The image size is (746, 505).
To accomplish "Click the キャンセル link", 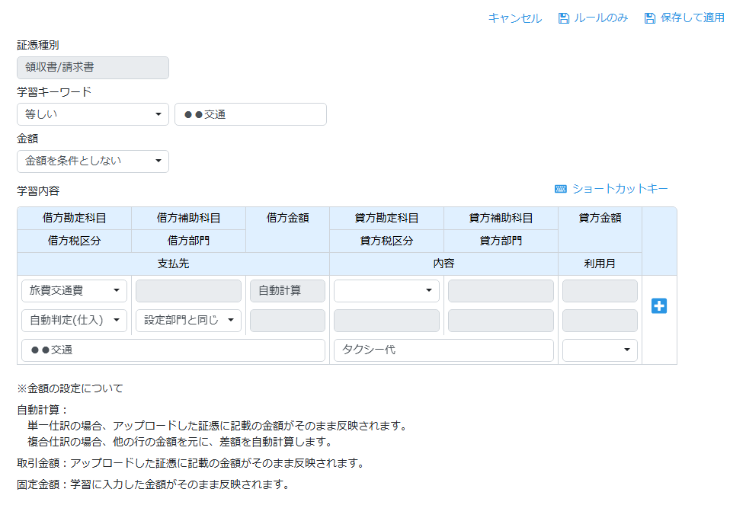I will pyautogui.click(x=515, y=18).
